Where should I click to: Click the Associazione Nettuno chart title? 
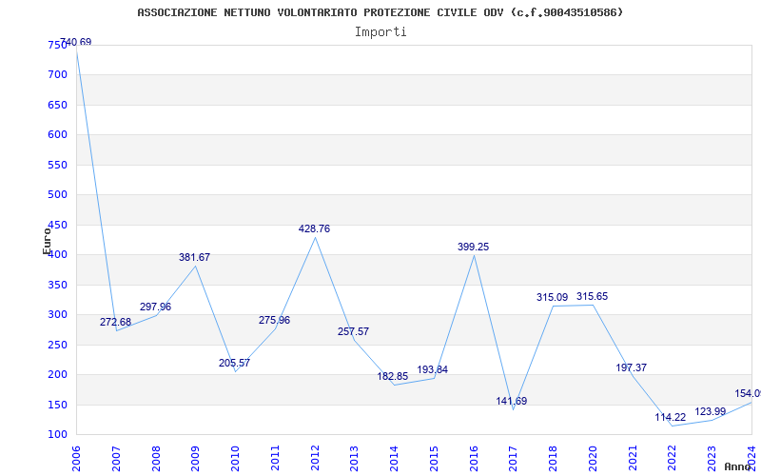(x=380, y=12)
